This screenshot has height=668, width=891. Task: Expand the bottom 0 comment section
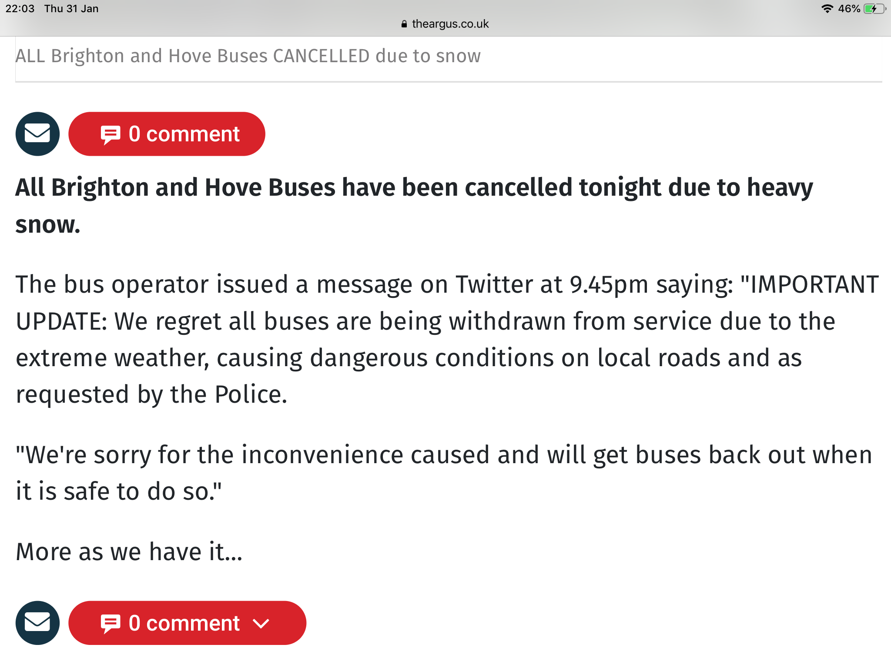[187, 623]
